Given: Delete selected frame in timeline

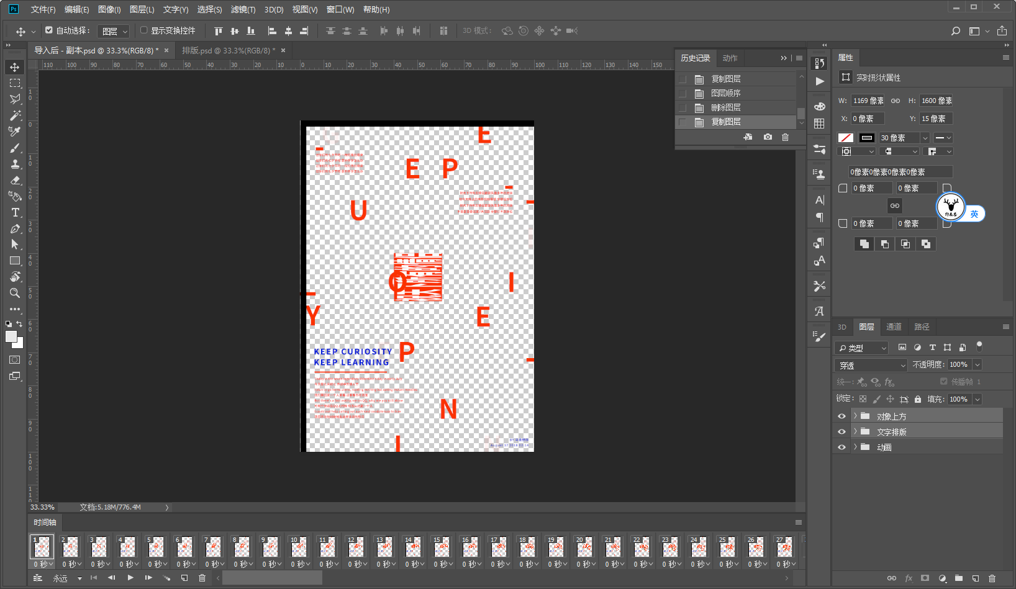Looking at the screenshot, I should click(202, 578).
